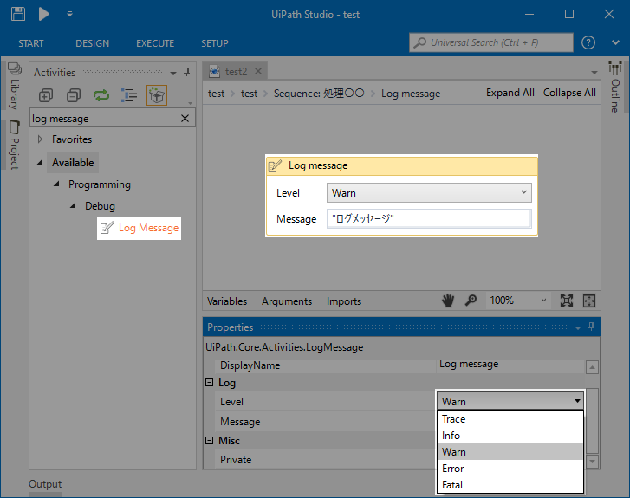Toggle the Overview minimap icon

point(589,301)
